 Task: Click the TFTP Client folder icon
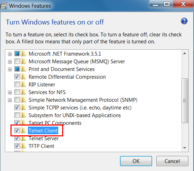point(23,146)
